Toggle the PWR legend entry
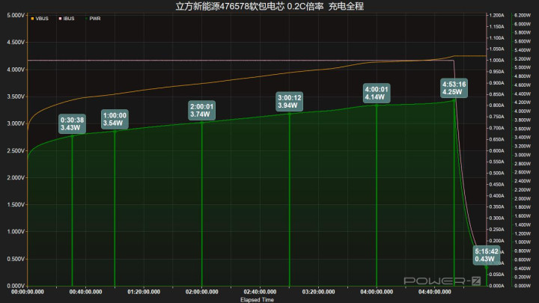The width and height of the screenshot is (539, 303). pyautogui.click(x=93, y=19)
